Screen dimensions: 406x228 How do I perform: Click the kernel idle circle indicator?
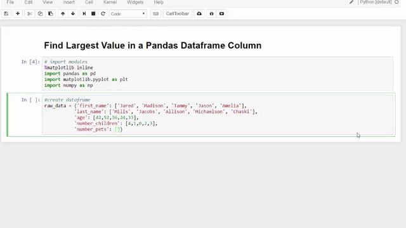pos(396,2)
